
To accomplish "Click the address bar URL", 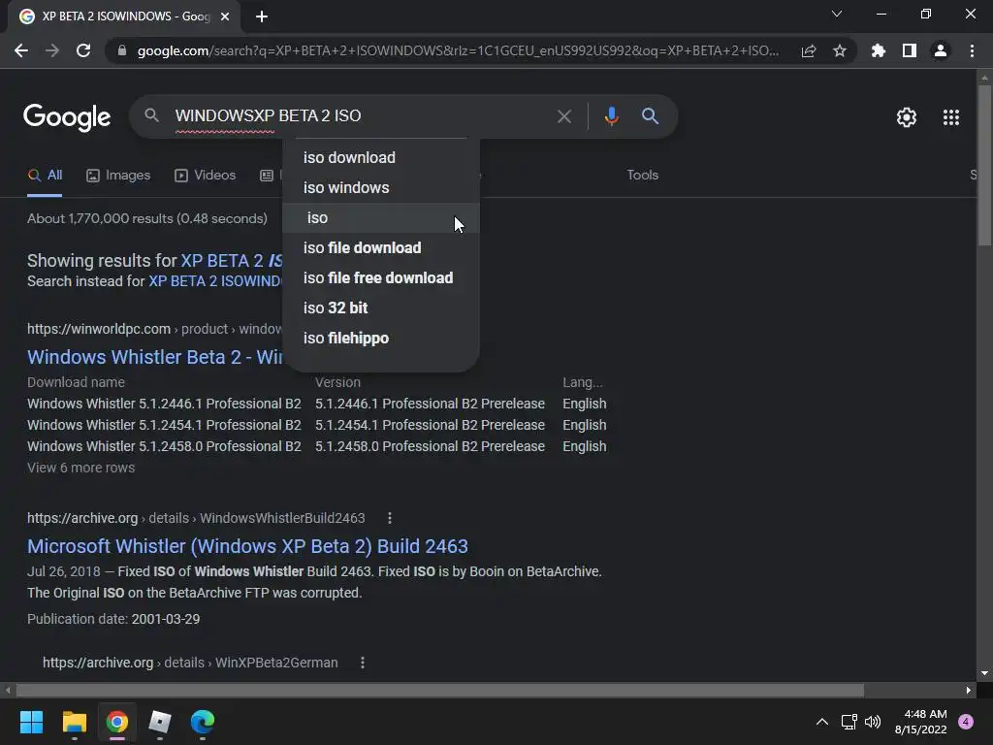I will tap(458, 50).
